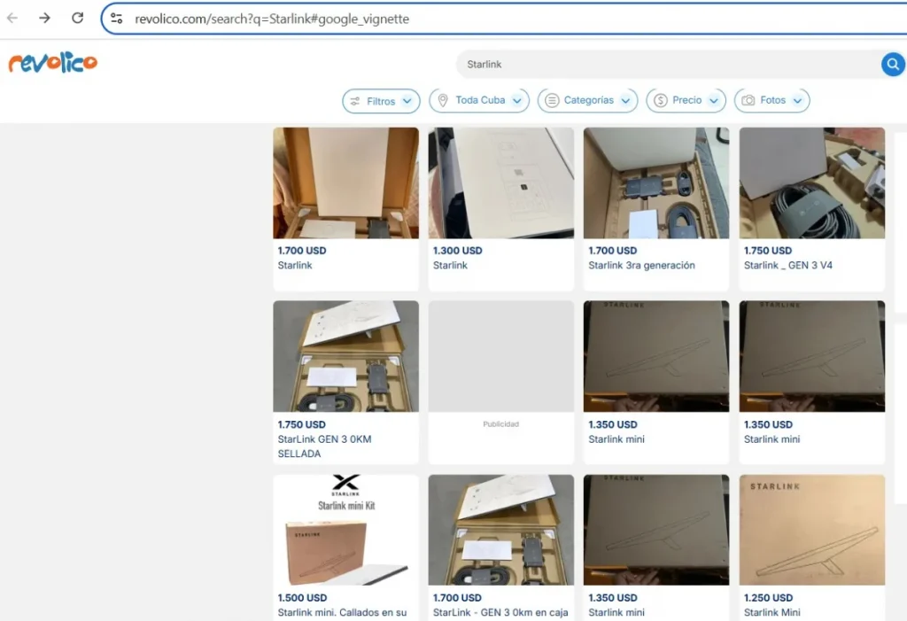
Task: Click the blue magnifier search button
Action: pyautogui.click(x=893, y=65)
